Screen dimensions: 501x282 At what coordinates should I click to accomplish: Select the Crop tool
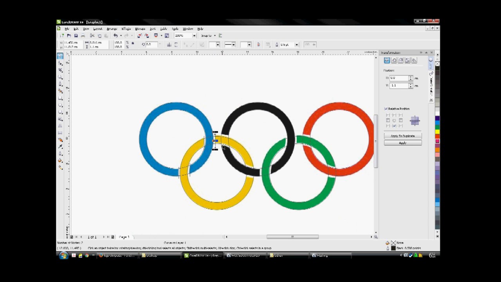click(x=60, y=70)
